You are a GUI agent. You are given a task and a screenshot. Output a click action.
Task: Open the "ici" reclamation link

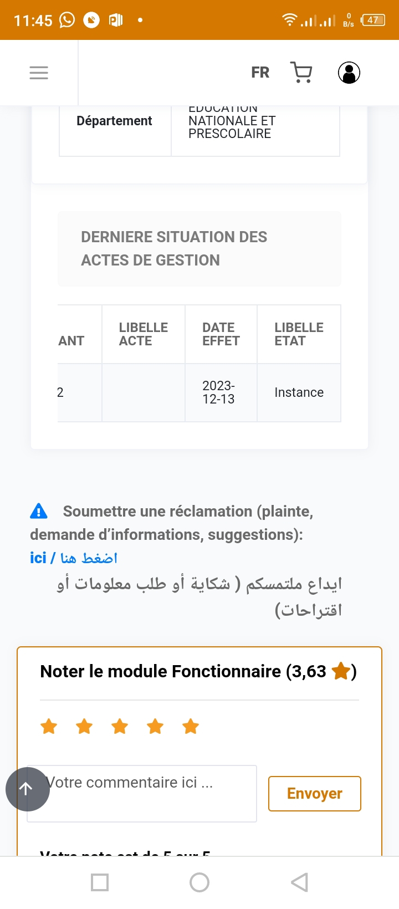(x=38, y=558)
